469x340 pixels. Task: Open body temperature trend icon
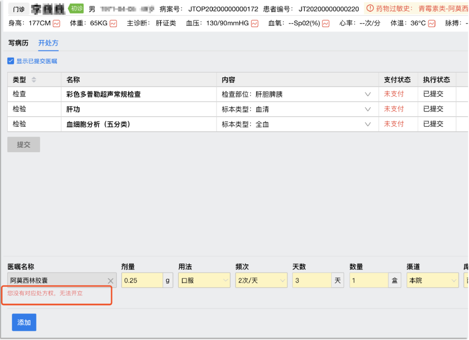432,23
